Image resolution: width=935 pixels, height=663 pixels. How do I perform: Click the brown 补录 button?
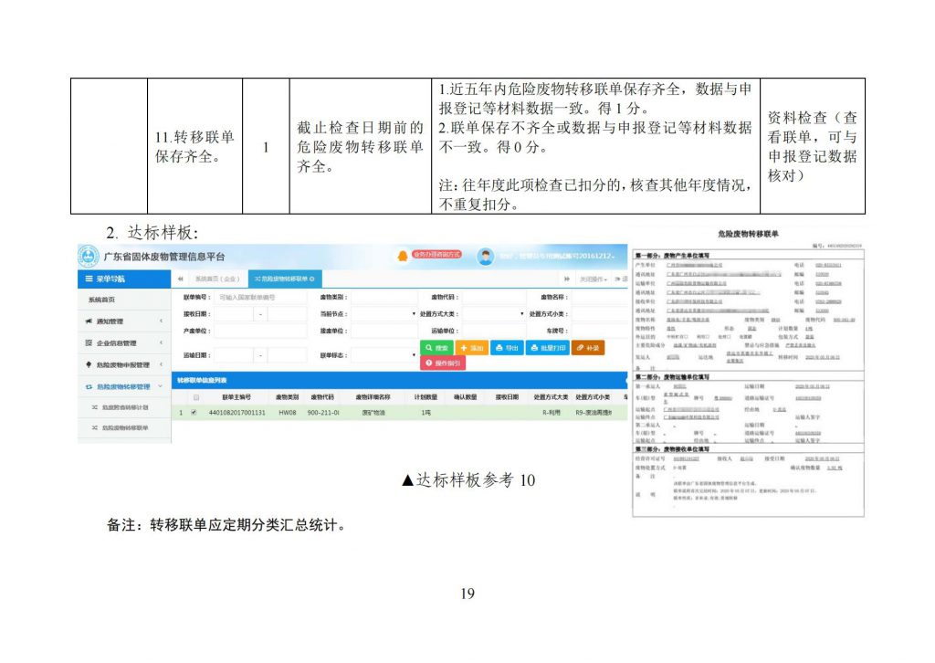(x=588, y=348)
